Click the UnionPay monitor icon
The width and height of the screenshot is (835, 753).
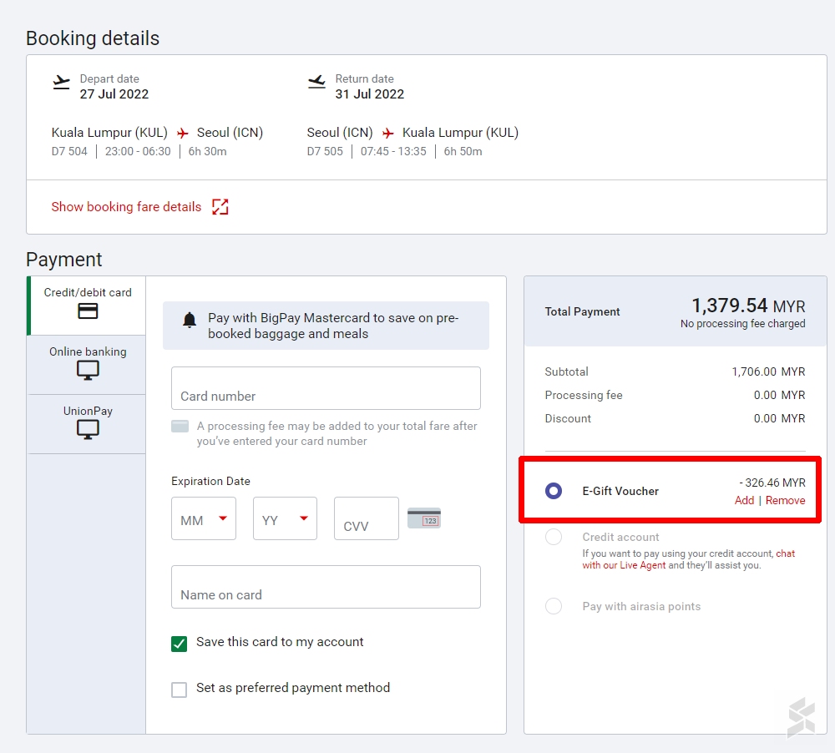[88, 430]
